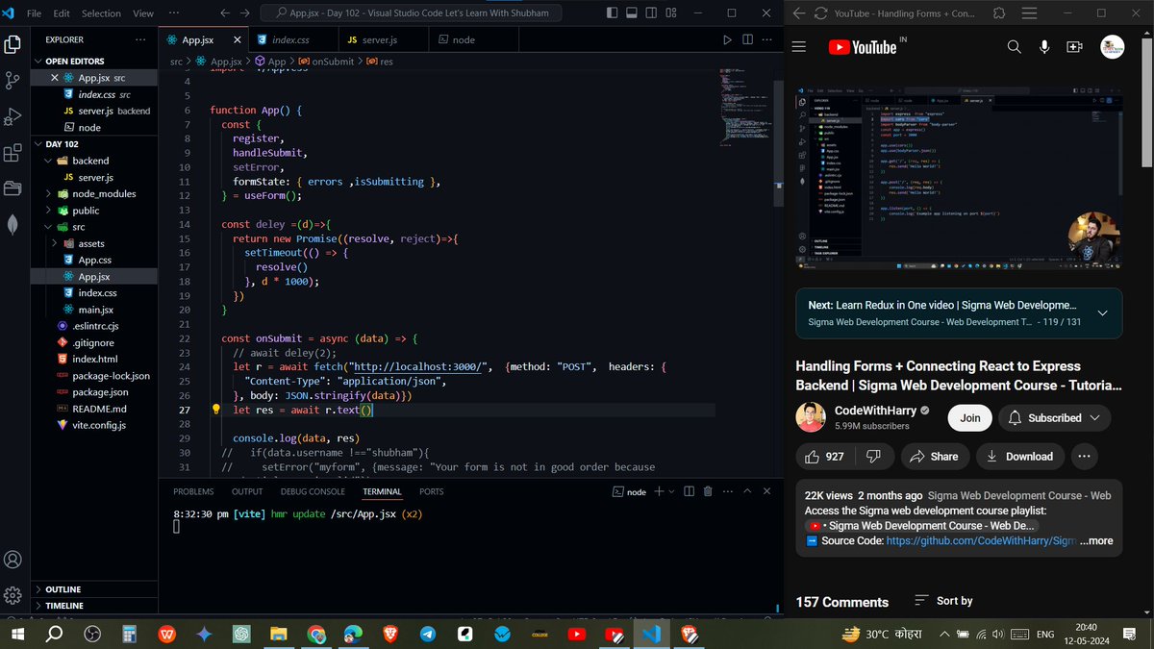Open the YouTube account avatar
The width and height of the screenshot is (1154, 649).
click(1112, 47)
